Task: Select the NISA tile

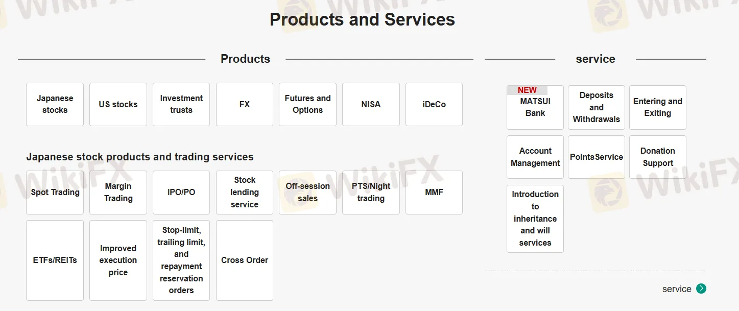Action: (371, 104)
